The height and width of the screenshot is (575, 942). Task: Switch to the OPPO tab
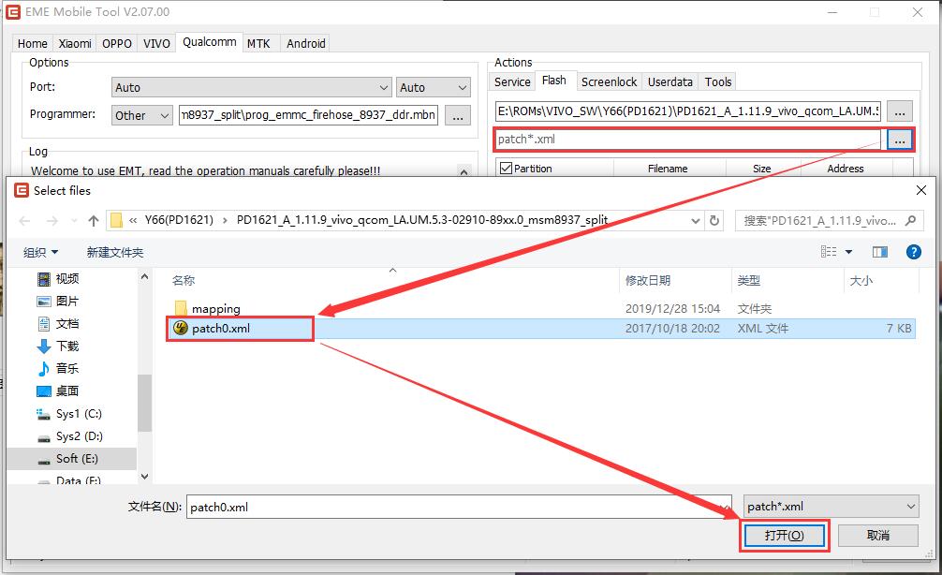[116, 43]
